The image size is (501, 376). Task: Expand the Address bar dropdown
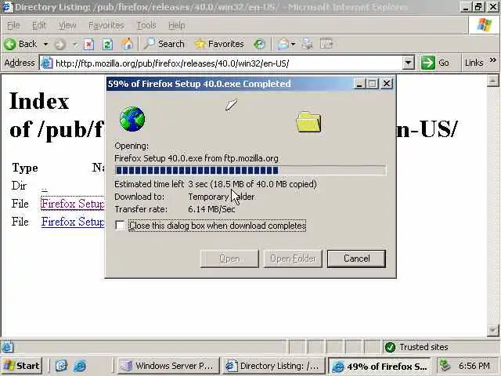[x=408, y=63]
